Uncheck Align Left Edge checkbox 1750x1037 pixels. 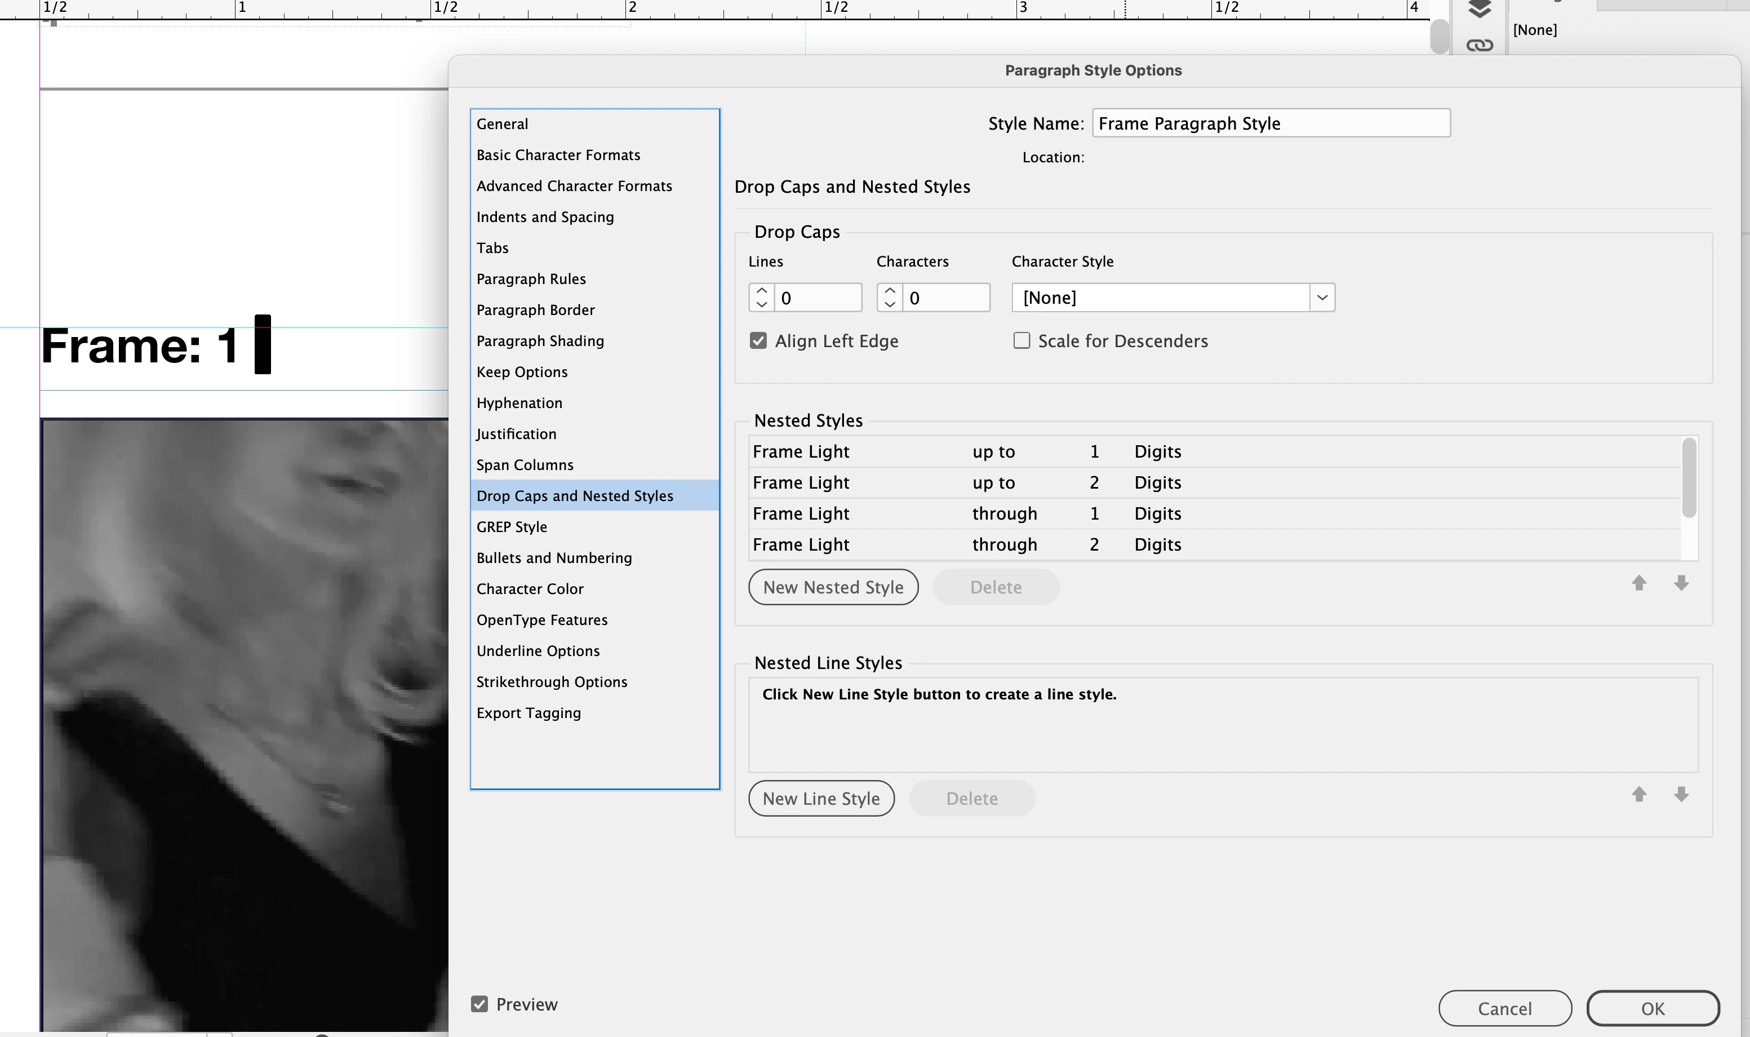(x=758, y=341)
